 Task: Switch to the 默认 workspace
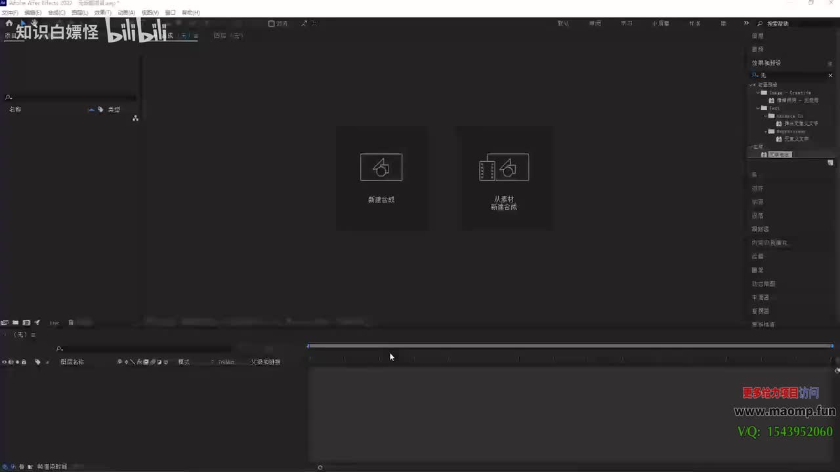[563, 24]
